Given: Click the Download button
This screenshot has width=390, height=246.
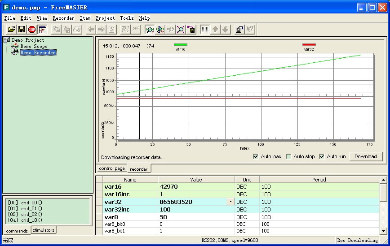Looking at the screenshot, I should tap(365, 156).
